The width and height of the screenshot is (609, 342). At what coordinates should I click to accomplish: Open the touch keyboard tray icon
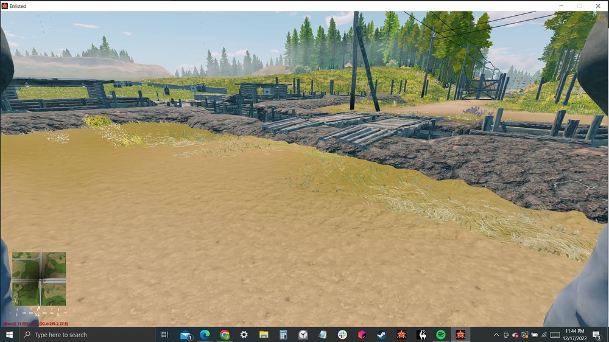click(555, 335)
